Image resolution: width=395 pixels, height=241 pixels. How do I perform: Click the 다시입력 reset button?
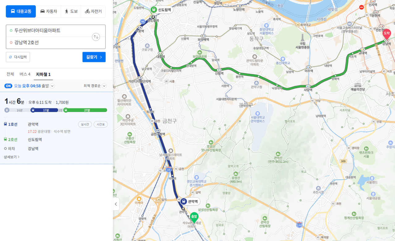coord(18,57)
